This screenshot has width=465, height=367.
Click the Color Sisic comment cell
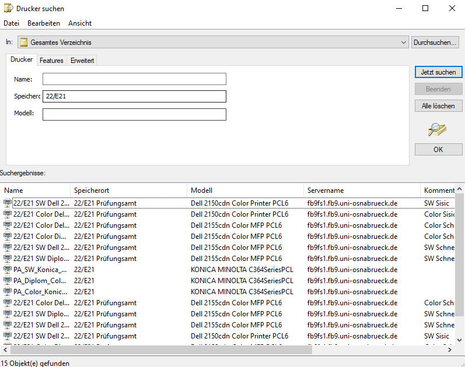click(x=439, y=214)
